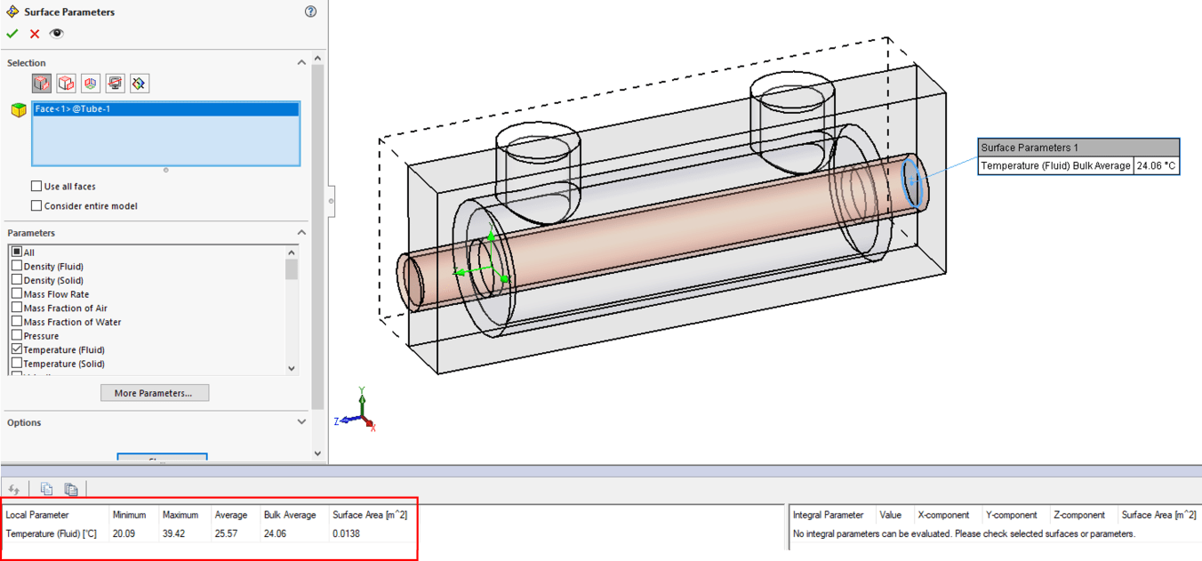
Task: Cancel Surface Parameters with the red X
Action: point(34,33)
